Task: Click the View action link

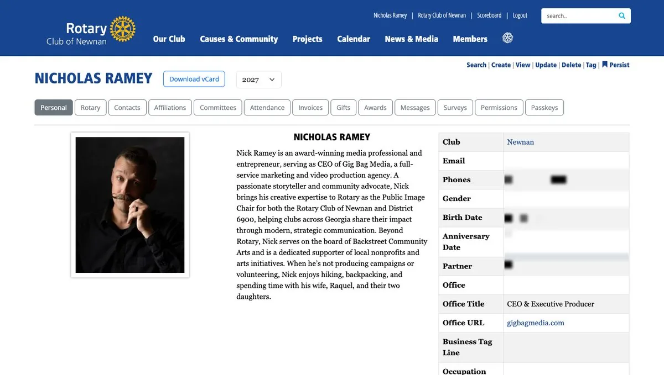Action: pos(523,65)
